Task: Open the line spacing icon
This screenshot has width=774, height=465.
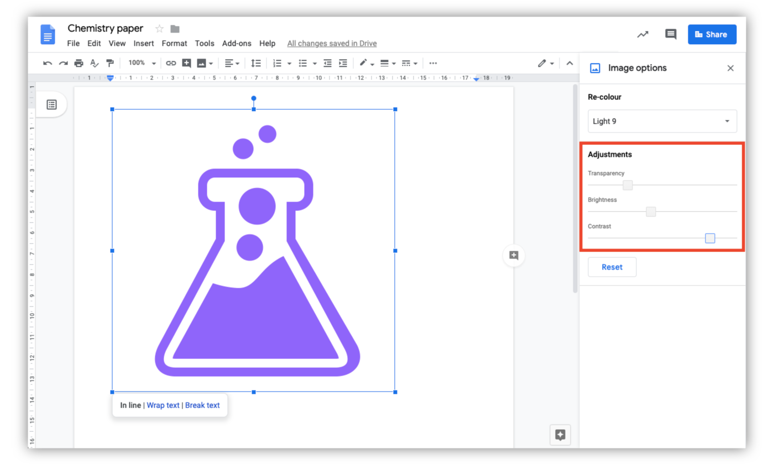Action: (255, 64)
